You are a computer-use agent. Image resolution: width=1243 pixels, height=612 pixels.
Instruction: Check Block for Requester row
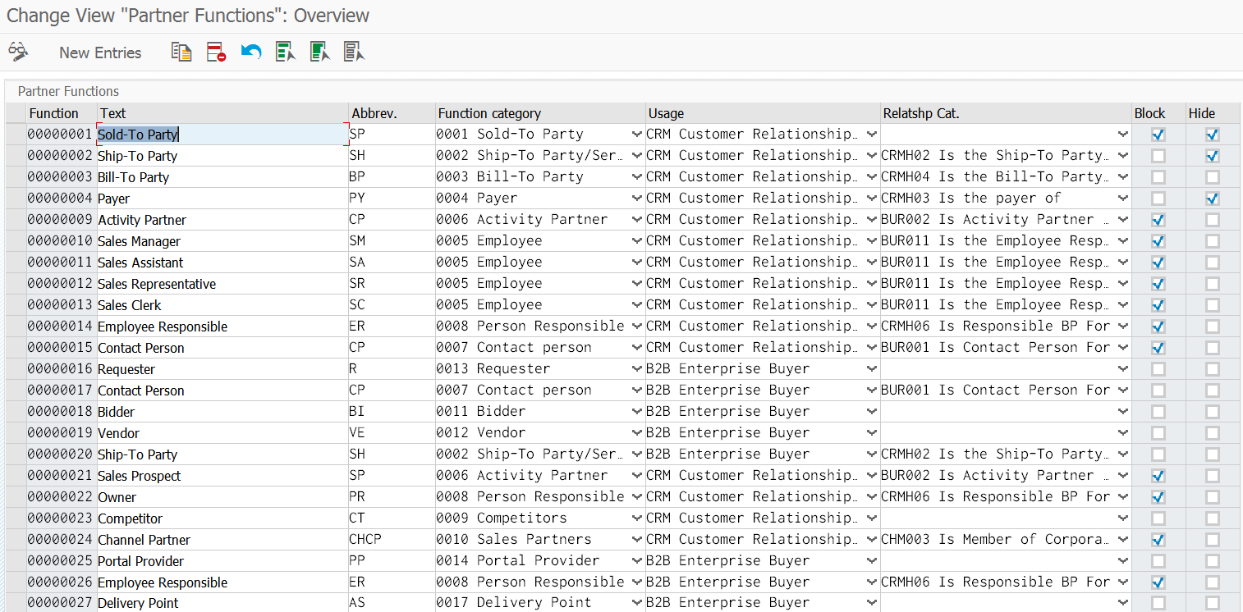[1158, 369]
